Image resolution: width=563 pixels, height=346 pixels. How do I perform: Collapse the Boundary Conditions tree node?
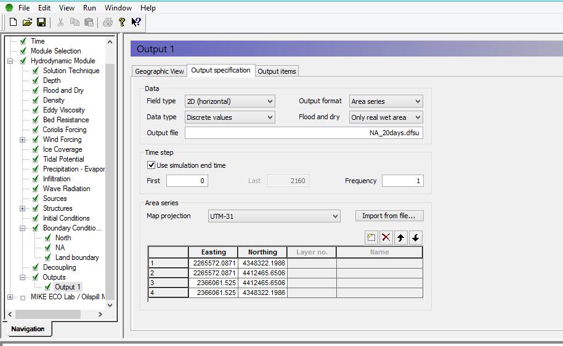(x=22, y=228)
